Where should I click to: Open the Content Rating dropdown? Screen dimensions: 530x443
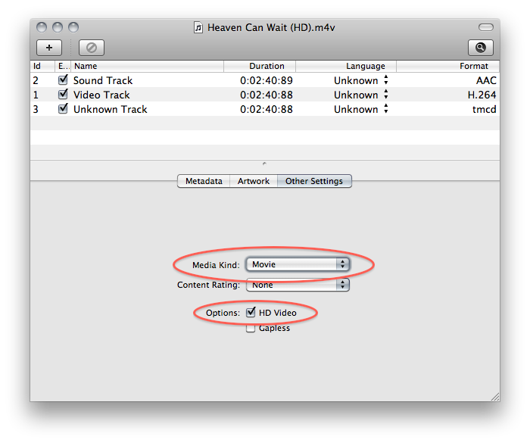tap(297, 285)
